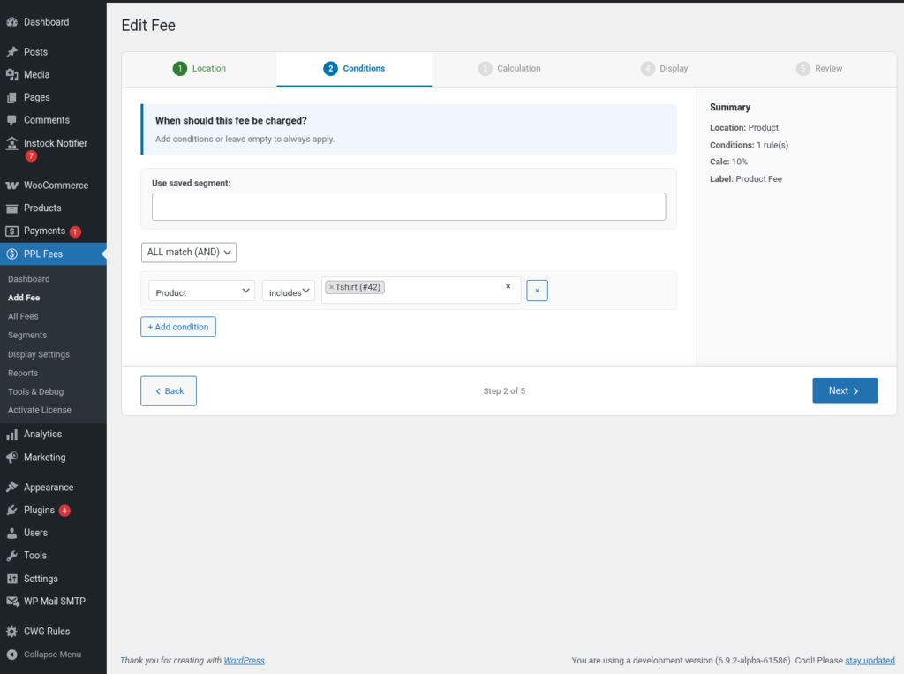Follow the stay updated link
This screenshot has height=674, width=904.
[870, 660]
